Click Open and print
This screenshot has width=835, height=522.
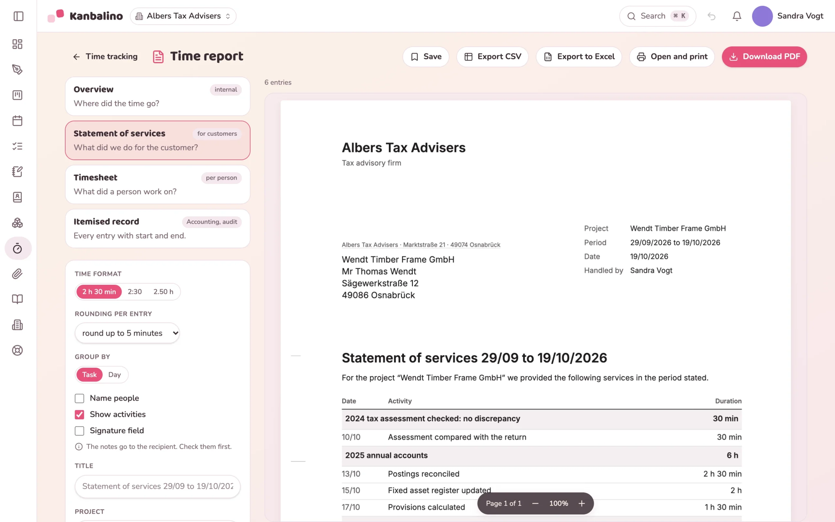coord(672,57)
